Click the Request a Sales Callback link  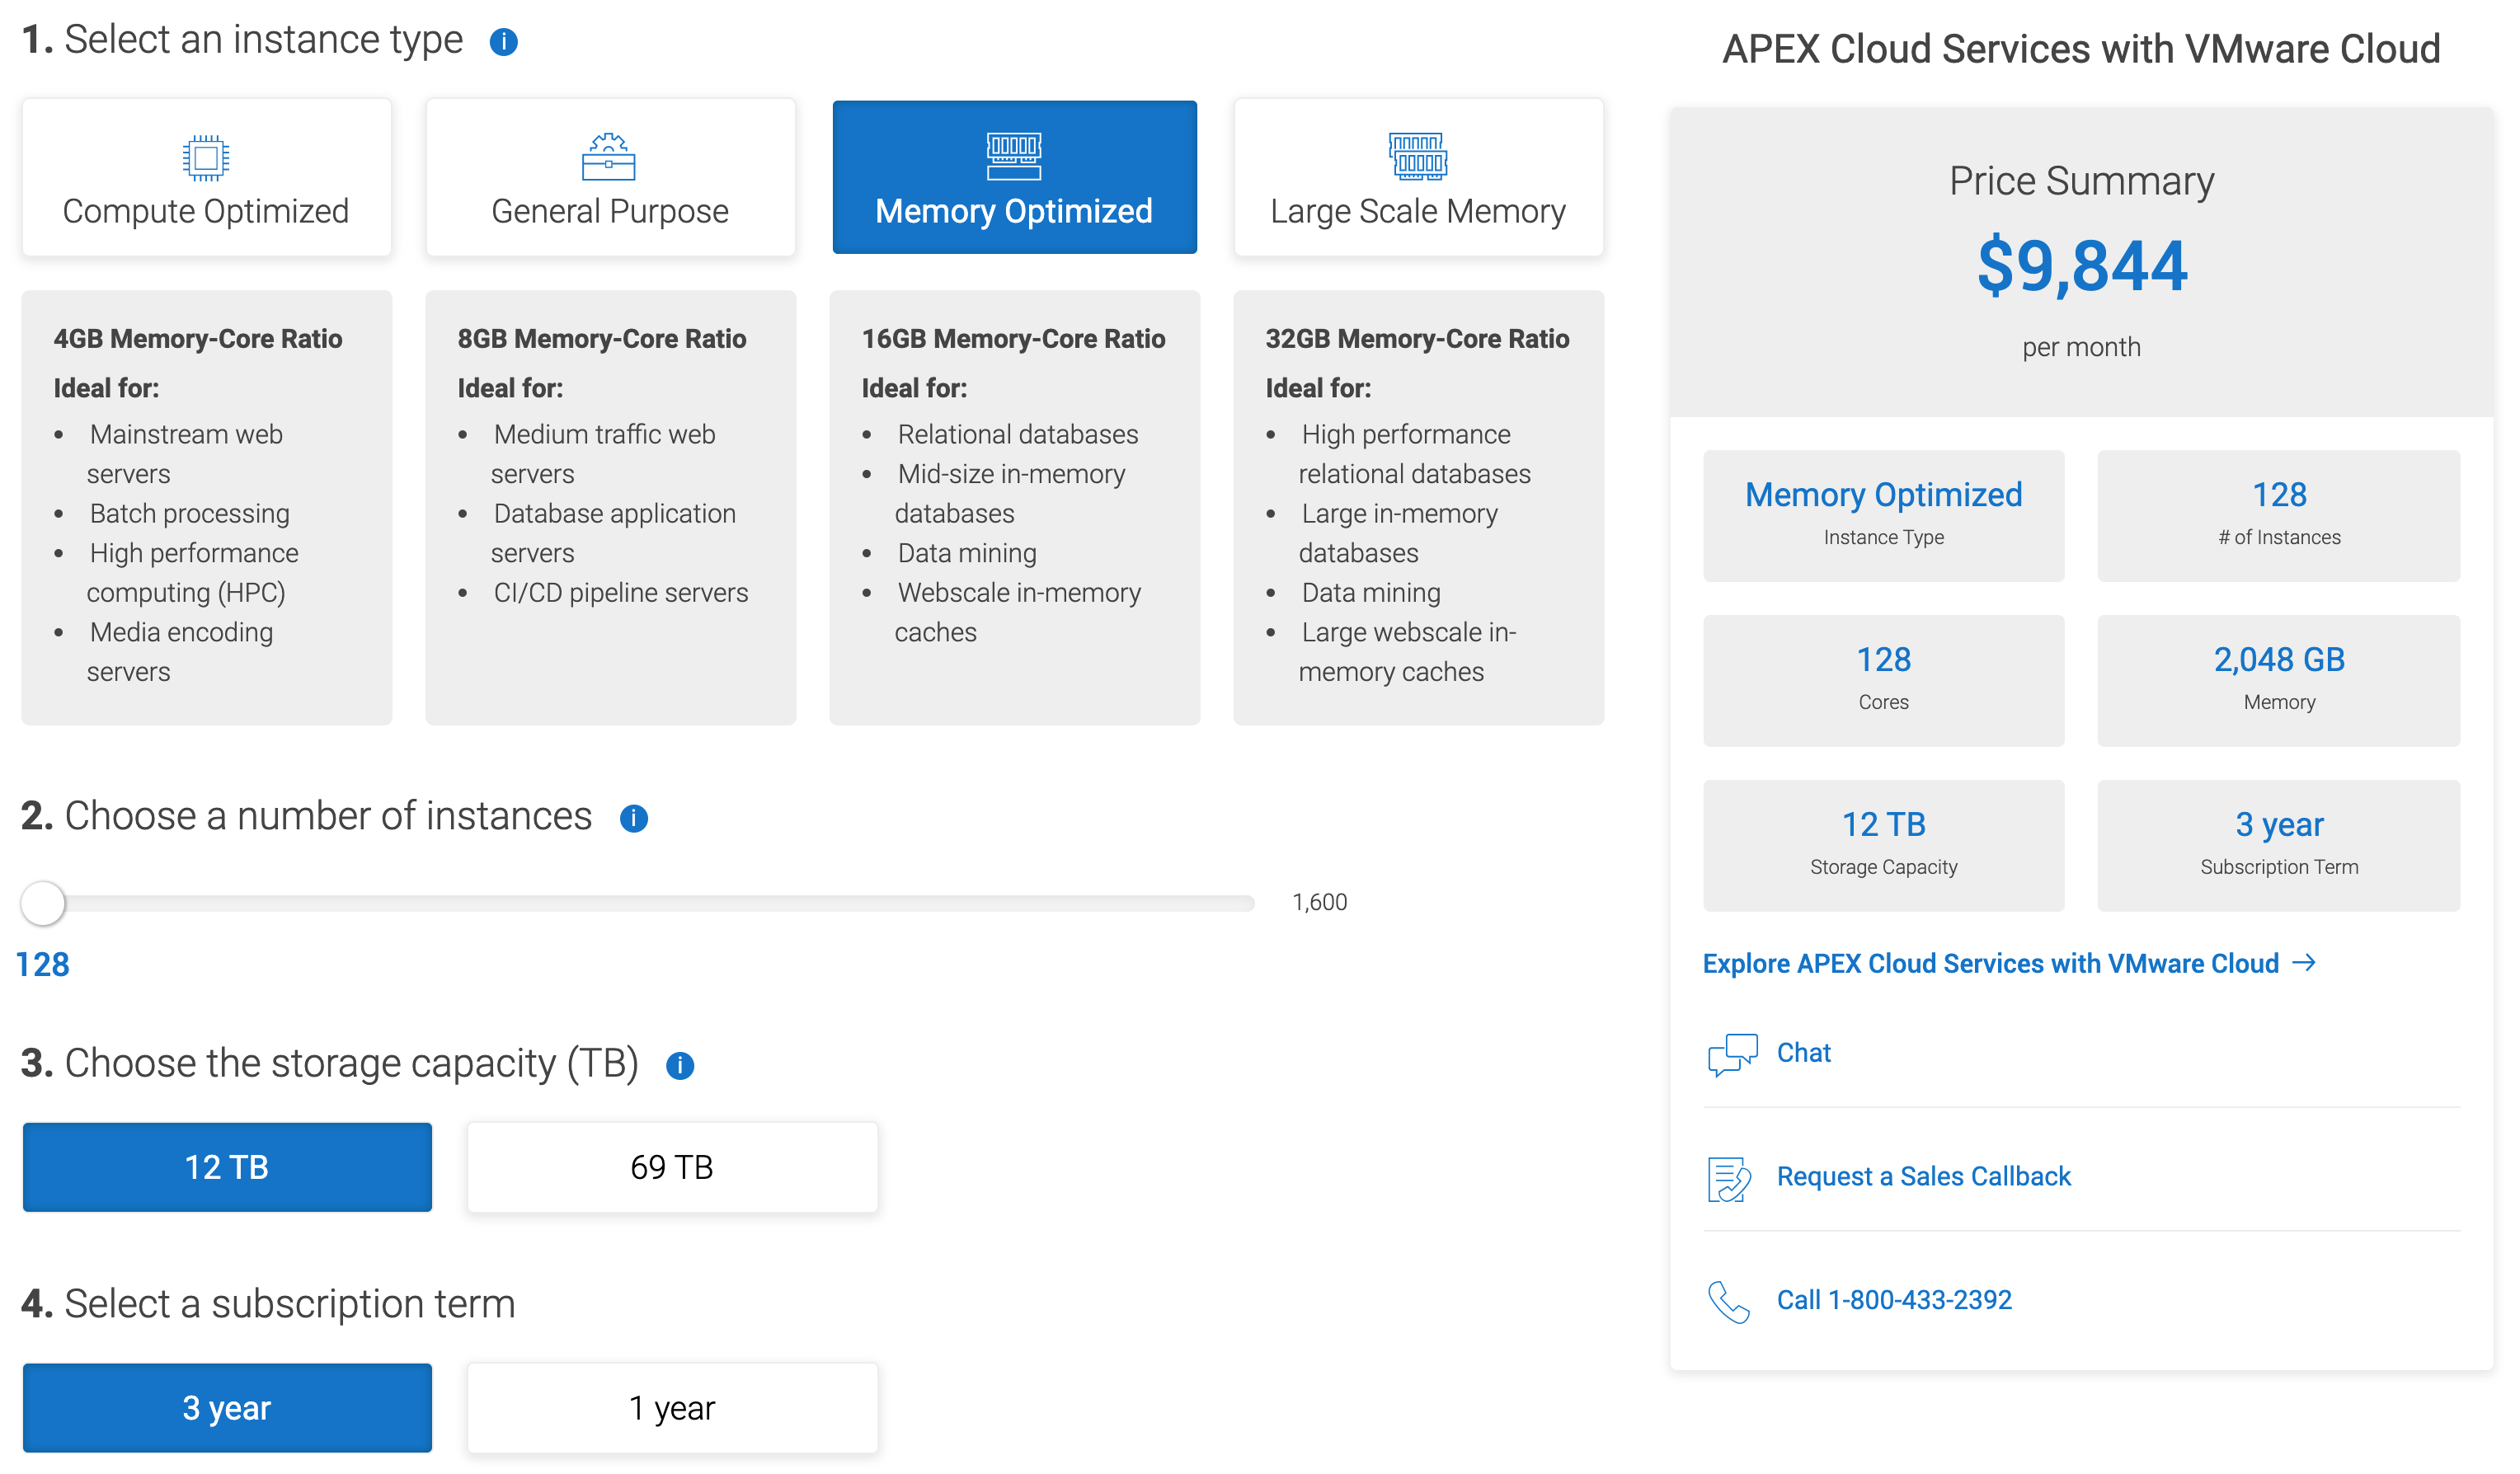click(1922, 1176)
